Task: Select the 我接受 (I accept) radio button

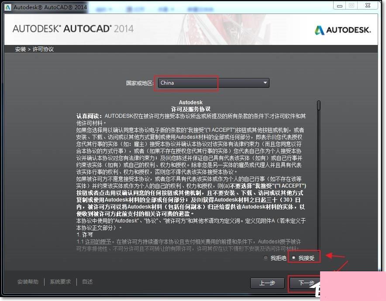Action: point(294,258)
